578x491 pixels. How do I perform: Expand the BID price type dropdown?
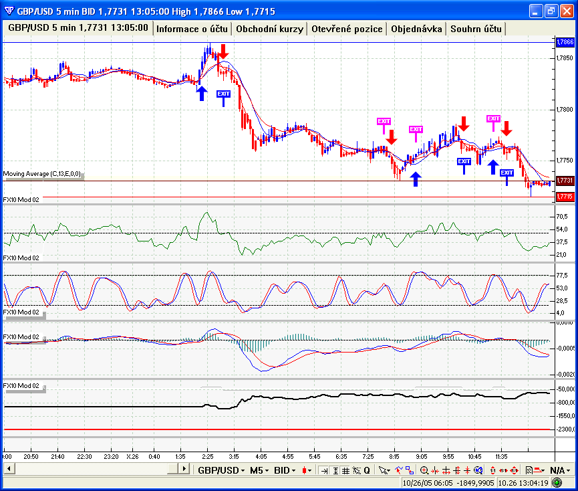(285, 470)
